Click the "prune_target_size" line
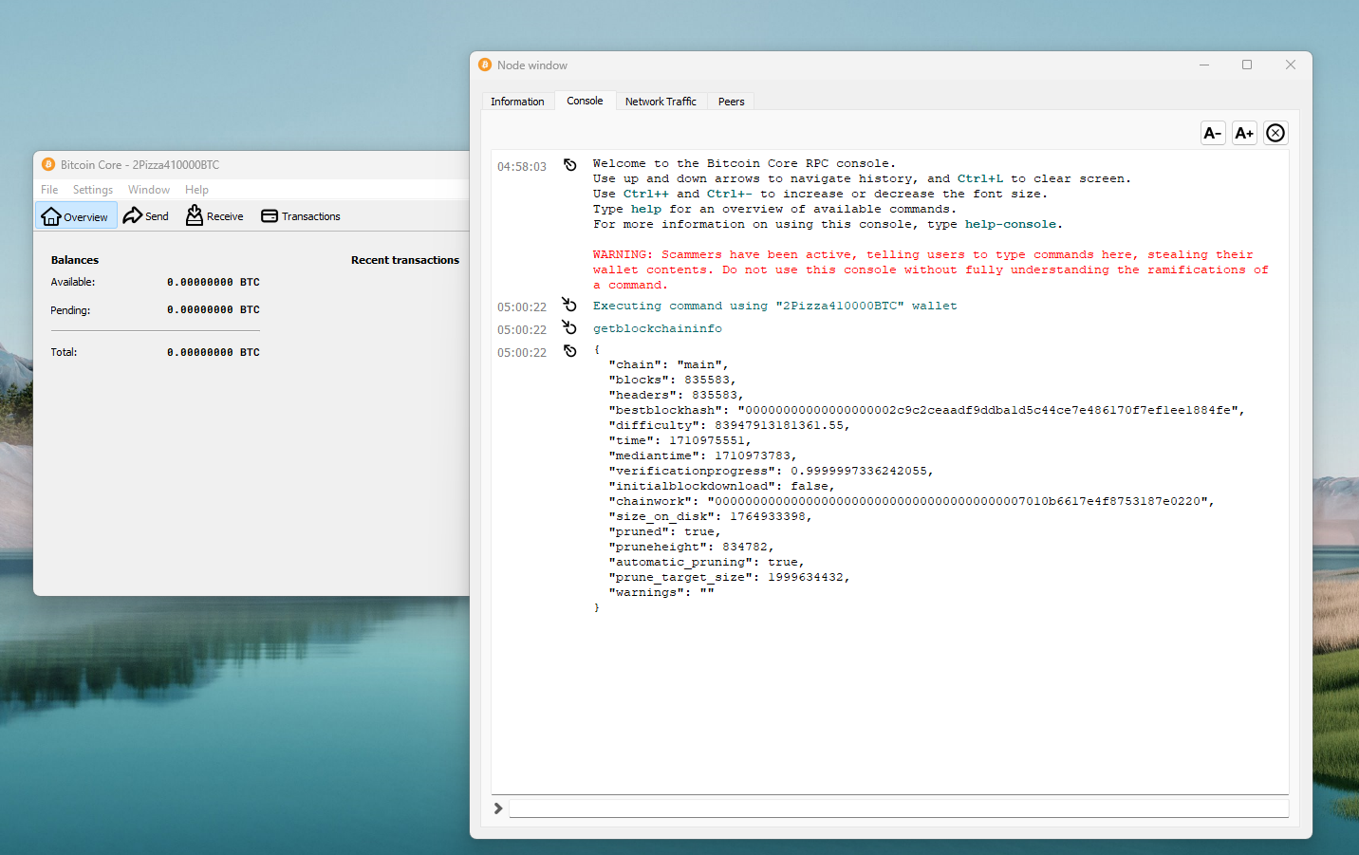Viewport: 1359px width, 855px height. 729,577
